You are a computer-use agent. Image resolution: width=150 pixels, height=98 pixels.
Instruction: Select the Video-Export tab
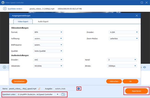pos(23,21)
